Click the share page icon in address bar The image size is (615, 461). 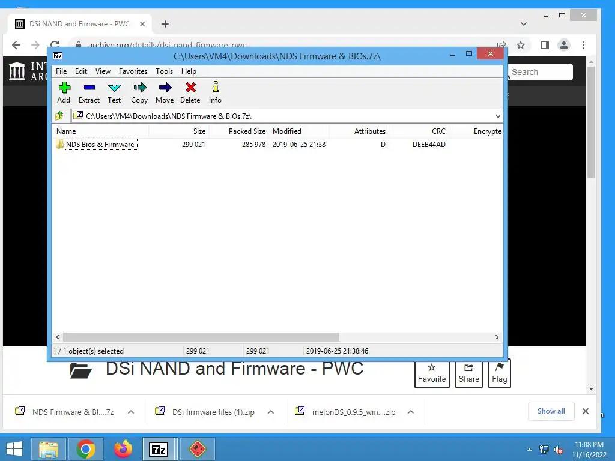coord(501,44)
